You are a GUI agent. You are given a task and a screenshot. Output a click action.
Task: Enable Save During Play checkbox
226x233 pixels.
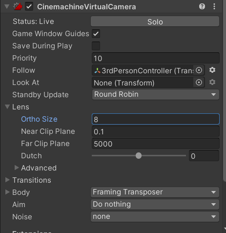coord(96,46)
